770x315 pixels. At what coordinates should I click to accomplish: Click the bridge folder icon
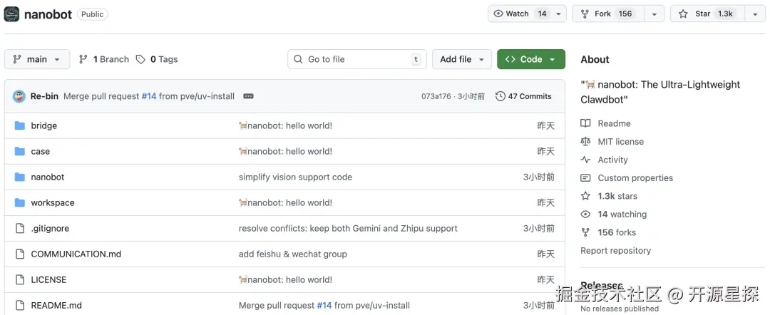20,125
